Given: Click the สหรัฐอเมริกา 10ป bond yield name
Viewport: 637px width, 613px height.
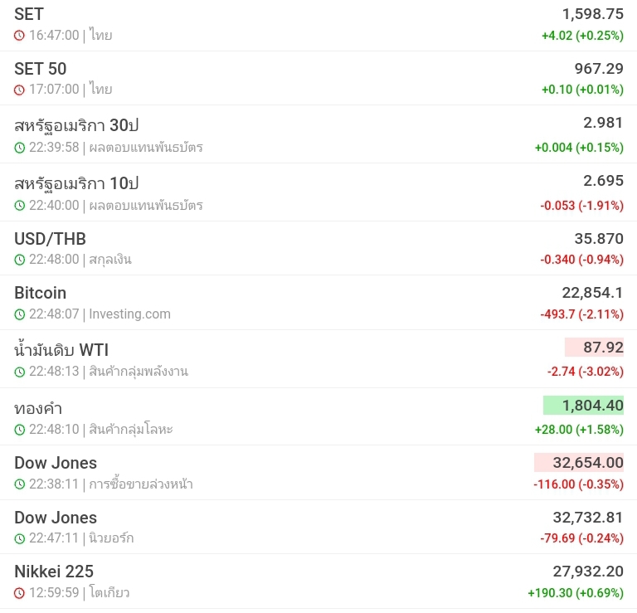Looking at the screenshot, I should coord(76,183).
